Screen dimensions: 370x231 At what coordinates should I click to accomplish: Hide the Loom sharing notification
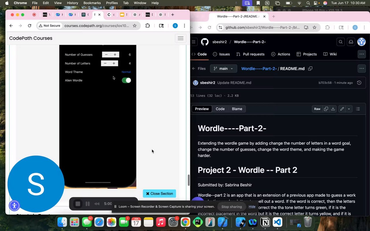pos(252,206)
